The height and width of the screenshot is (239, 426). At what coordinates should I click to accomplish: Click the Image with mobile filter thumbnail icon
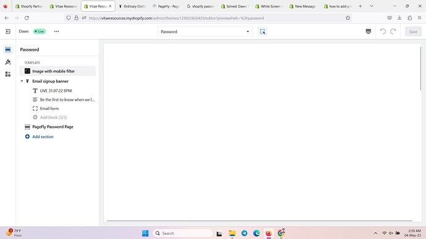coord(27,71)
